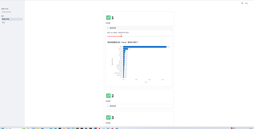Click the django axis label
The width and height of the screenshot is (254, 129).
121,61
